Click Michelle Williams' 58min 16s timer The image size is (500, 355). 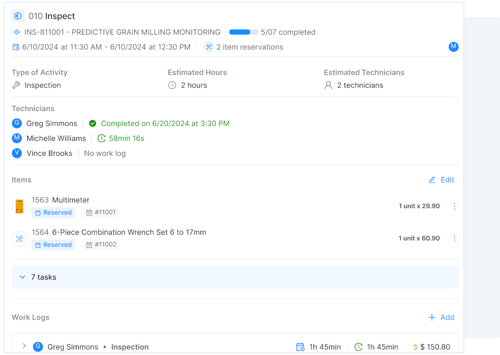tap(121, 138)
